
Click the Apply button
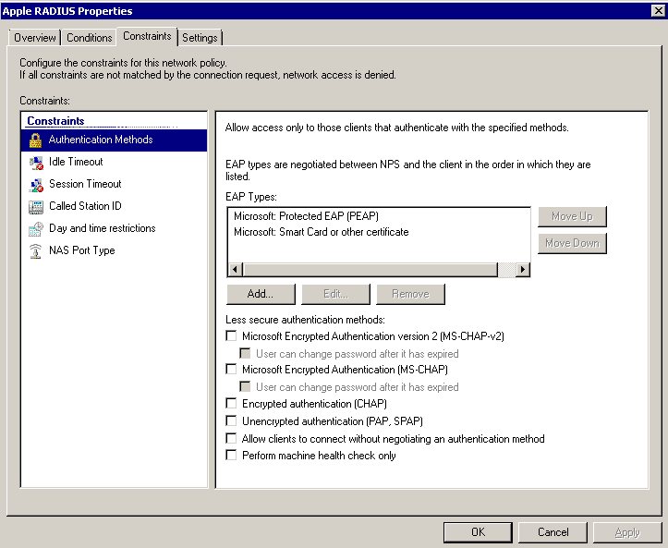(627, 532)
